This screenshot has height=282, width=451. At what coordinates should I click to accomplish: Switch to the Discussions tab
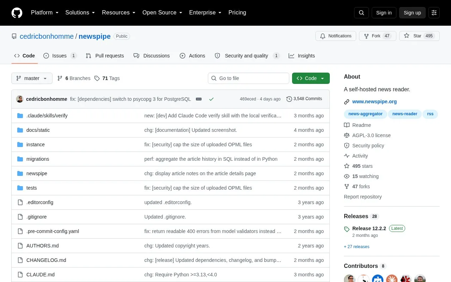152,56
